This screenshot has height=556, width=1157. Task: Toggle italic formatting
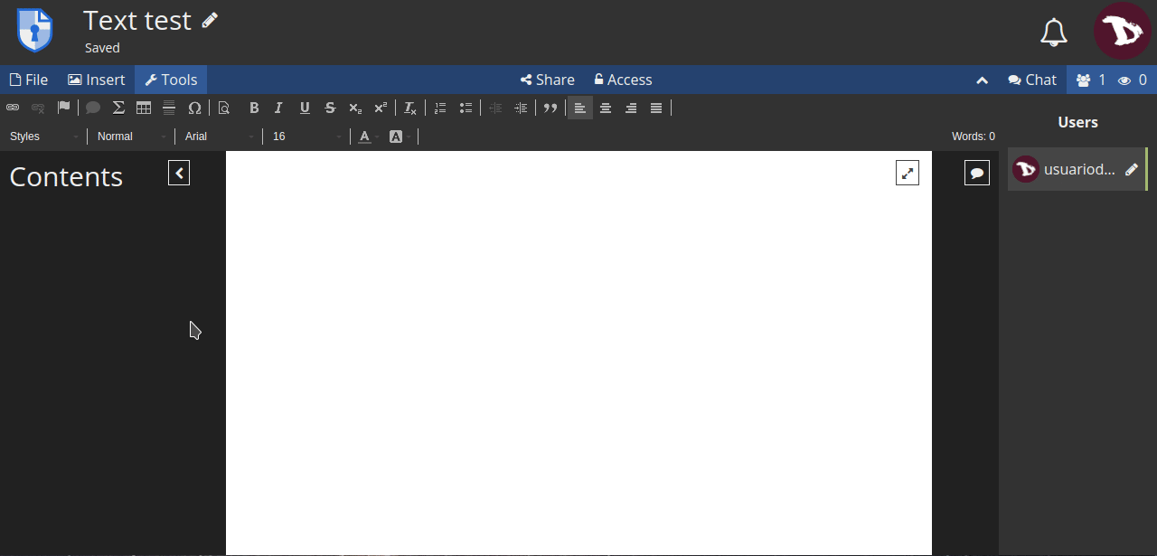[x=278, y=108]
